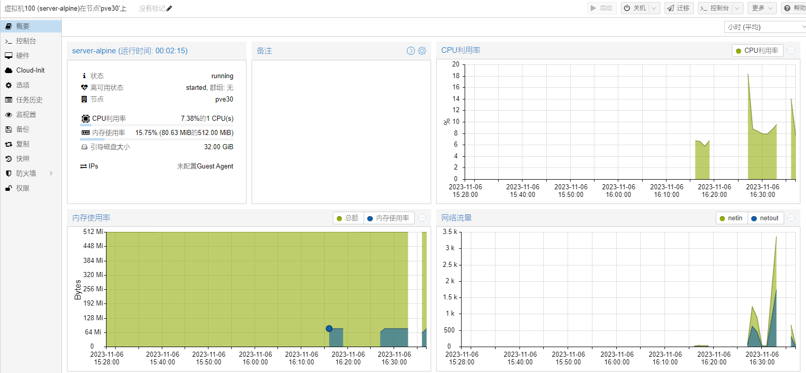The width and height of the screenshot is (806, 373).
Task: Expand the 防火墙 submenu arrow
Action: click(x=51, y=173)
